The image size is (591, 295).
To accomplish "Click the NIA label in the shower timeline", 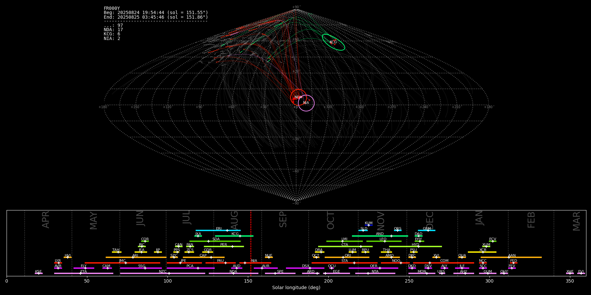I will pos(254,261).
